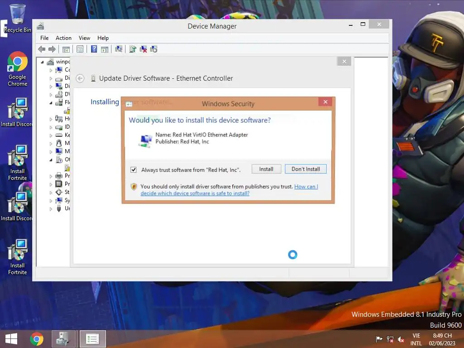Expand the Keyboards category arrow
The image size is (464, 348).
(51, 135)
